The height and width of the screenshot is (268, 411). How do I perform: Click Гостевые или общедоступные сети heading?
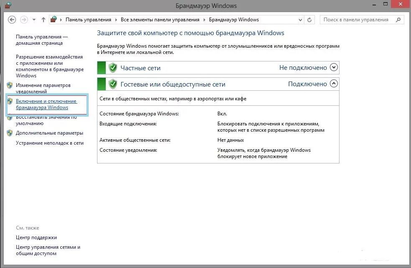click(173, 84)
